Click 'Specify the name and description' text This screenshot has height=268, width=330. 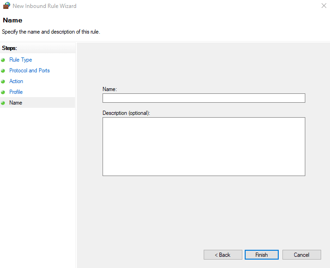click(x=51, y=32)
